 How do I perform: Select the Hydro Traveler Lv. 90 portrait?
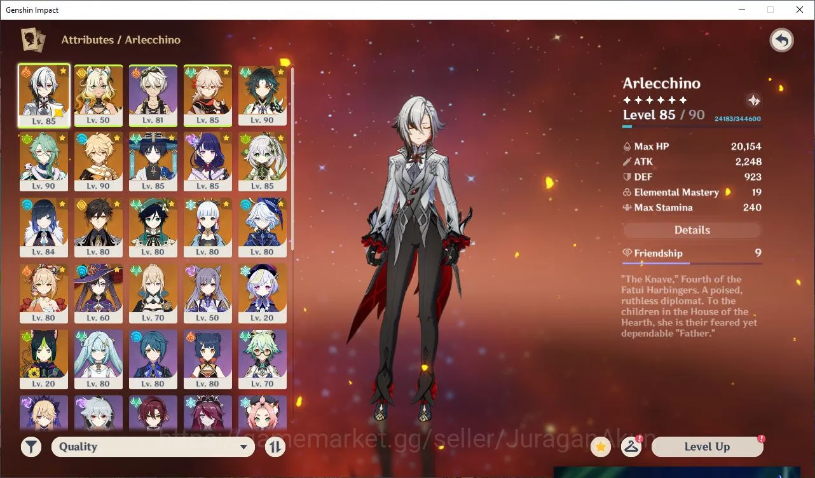pyautogui.click(x=99, y=161)
